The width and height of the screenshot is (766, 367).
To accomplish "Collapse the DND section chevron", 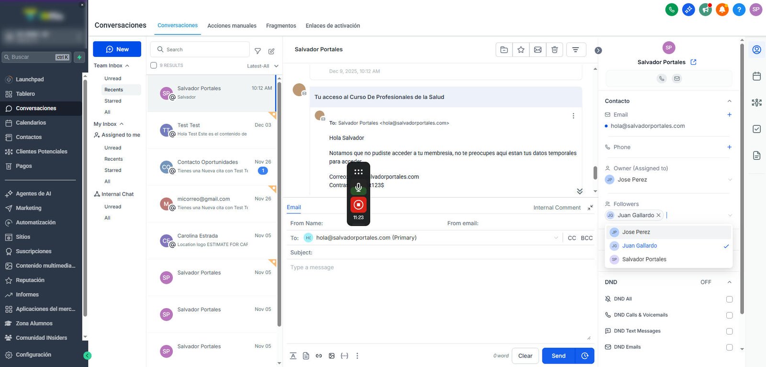I will click(729, 282).
